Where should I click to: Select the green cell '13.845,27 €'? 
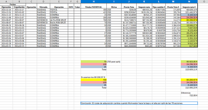(189, 25)
